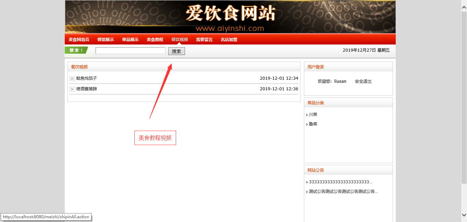Click the bullet arrow before 鲁菜
Screen dimensions: 467x222
pos(307,125)
